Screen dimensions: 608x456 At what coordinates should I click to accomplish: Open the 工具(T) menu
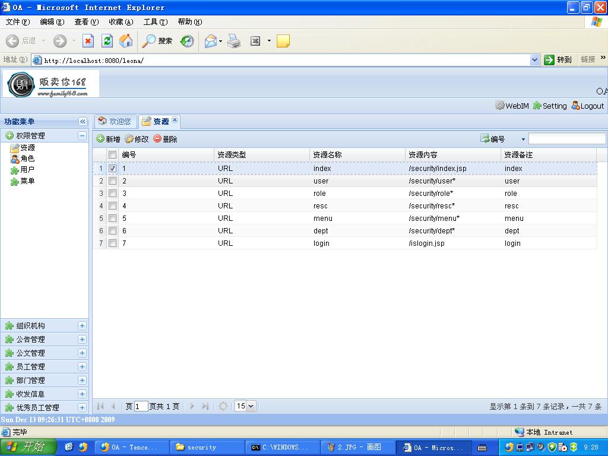coord(155,22)
